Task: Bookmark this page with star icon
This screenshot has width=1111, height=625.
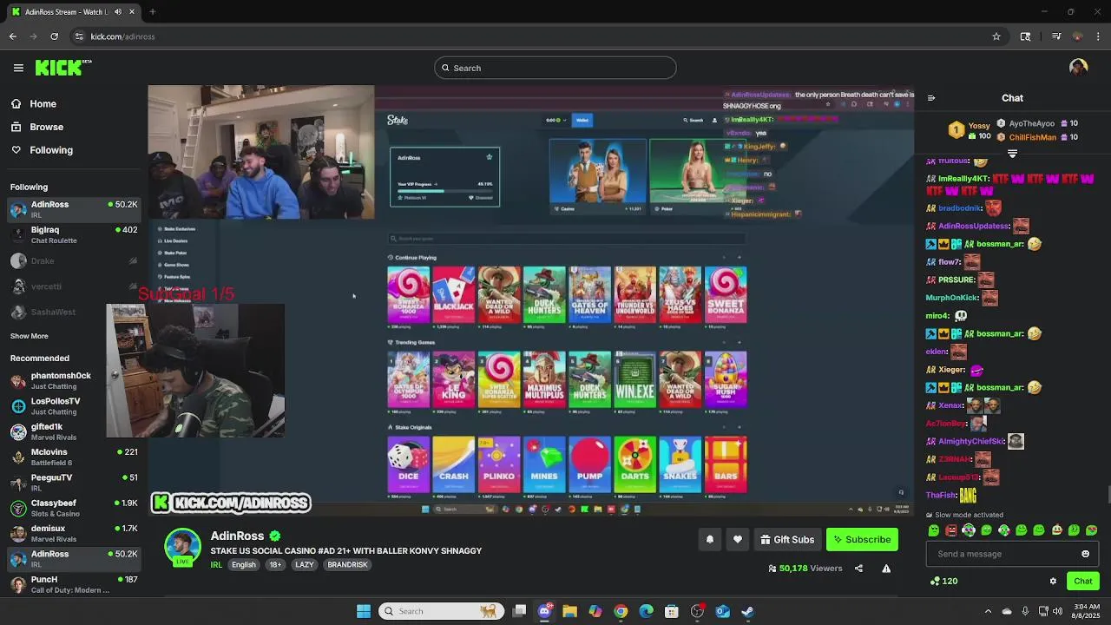Action: (x=996, y=36)
